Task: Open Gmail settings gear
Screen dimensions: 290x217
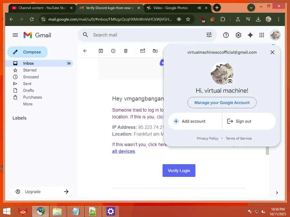Action: pos(238,35)
